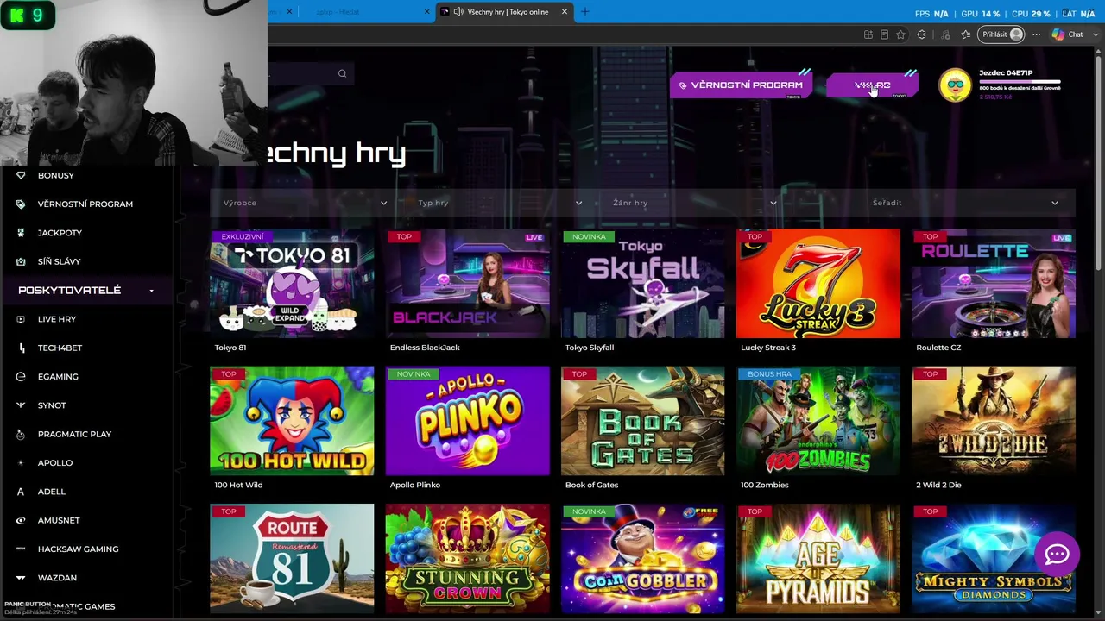Screen dimensions: 1105x621
Task: Click the Live hry play icon
Action: pos(21,319)
